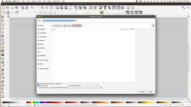Click the file Name input field
The width and height of the screenshot is (191, 107).
point(98,21)
